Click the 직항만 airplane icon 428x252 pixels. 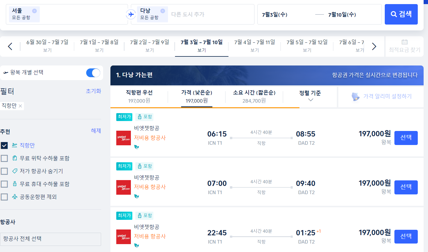(x=15, y=145)
